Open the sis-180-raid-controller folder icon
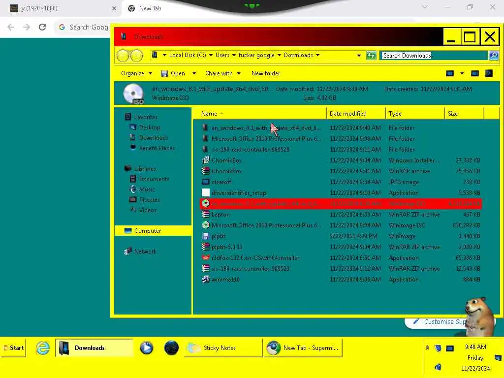This screenshot has width=504, height=378. click(205, 149)
